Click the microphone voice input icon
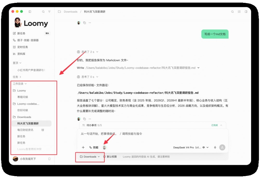This screenshot has height=179, width=260. [x=215, y=147]
